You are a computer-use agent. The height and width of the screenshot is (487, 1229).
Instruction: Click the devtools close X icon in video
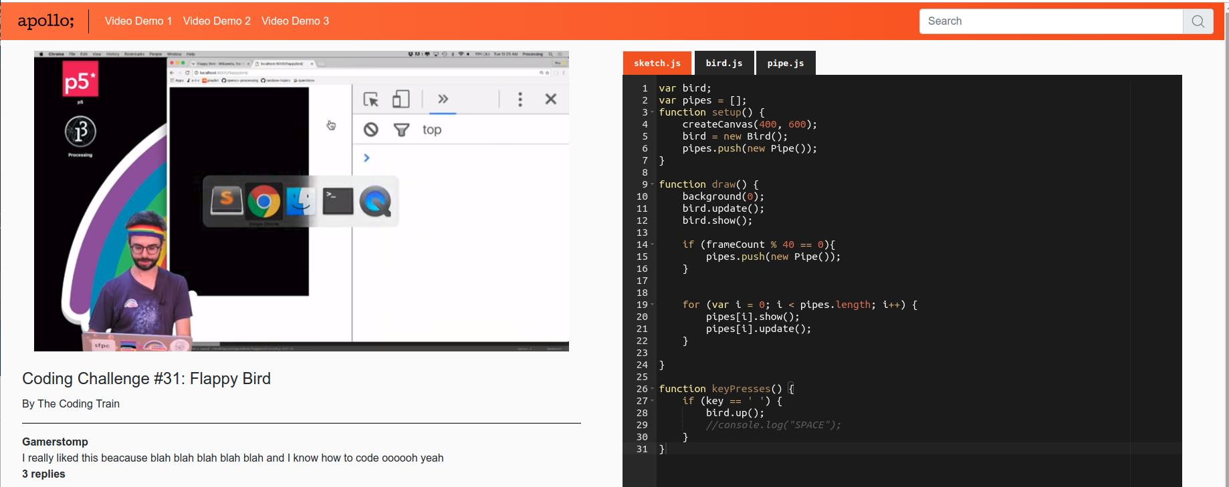pyautogui.click(x=551, y=99)
